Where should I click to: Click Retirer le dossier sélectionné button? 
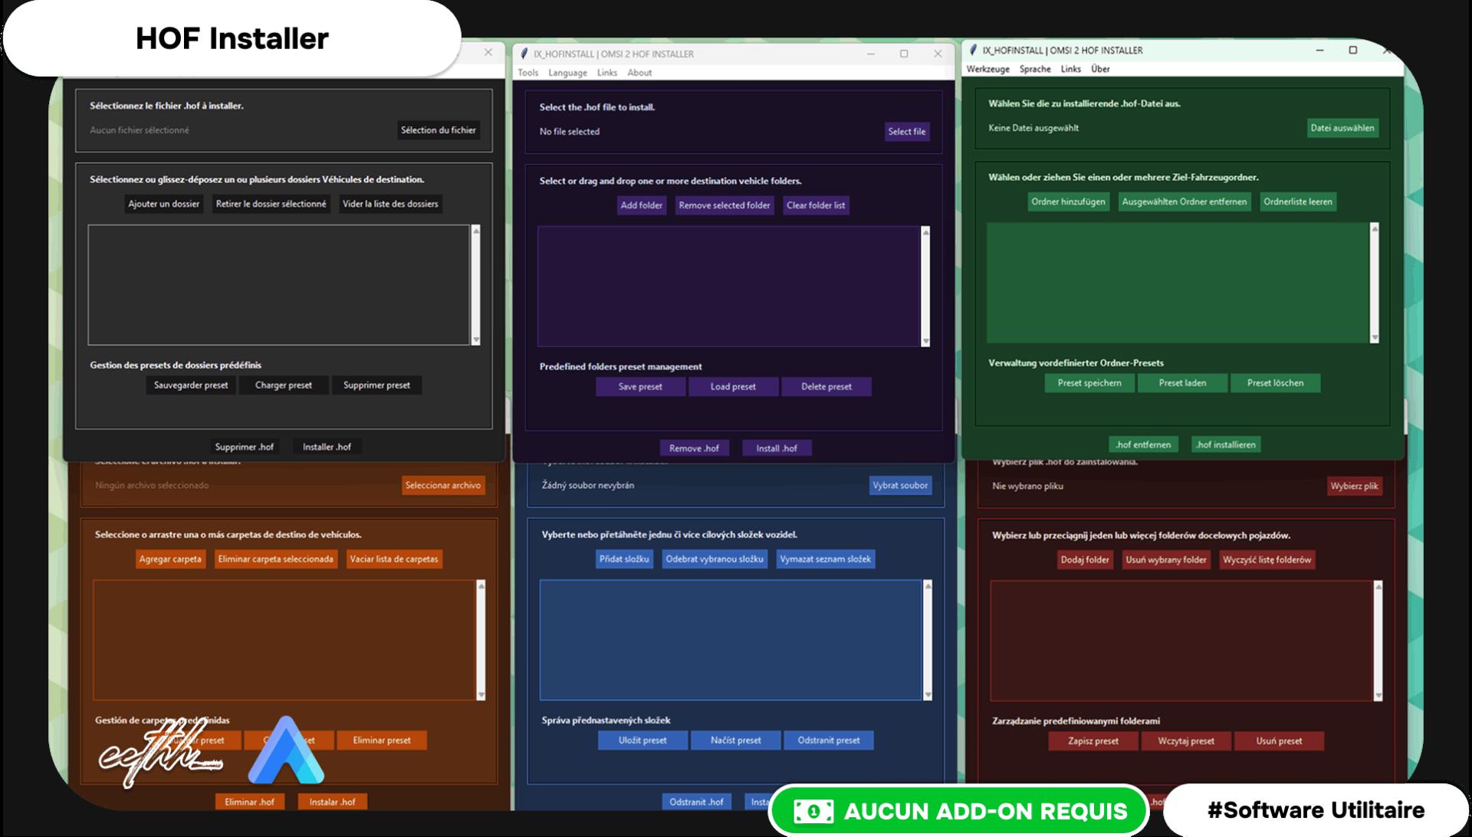[x=271, y=204]
